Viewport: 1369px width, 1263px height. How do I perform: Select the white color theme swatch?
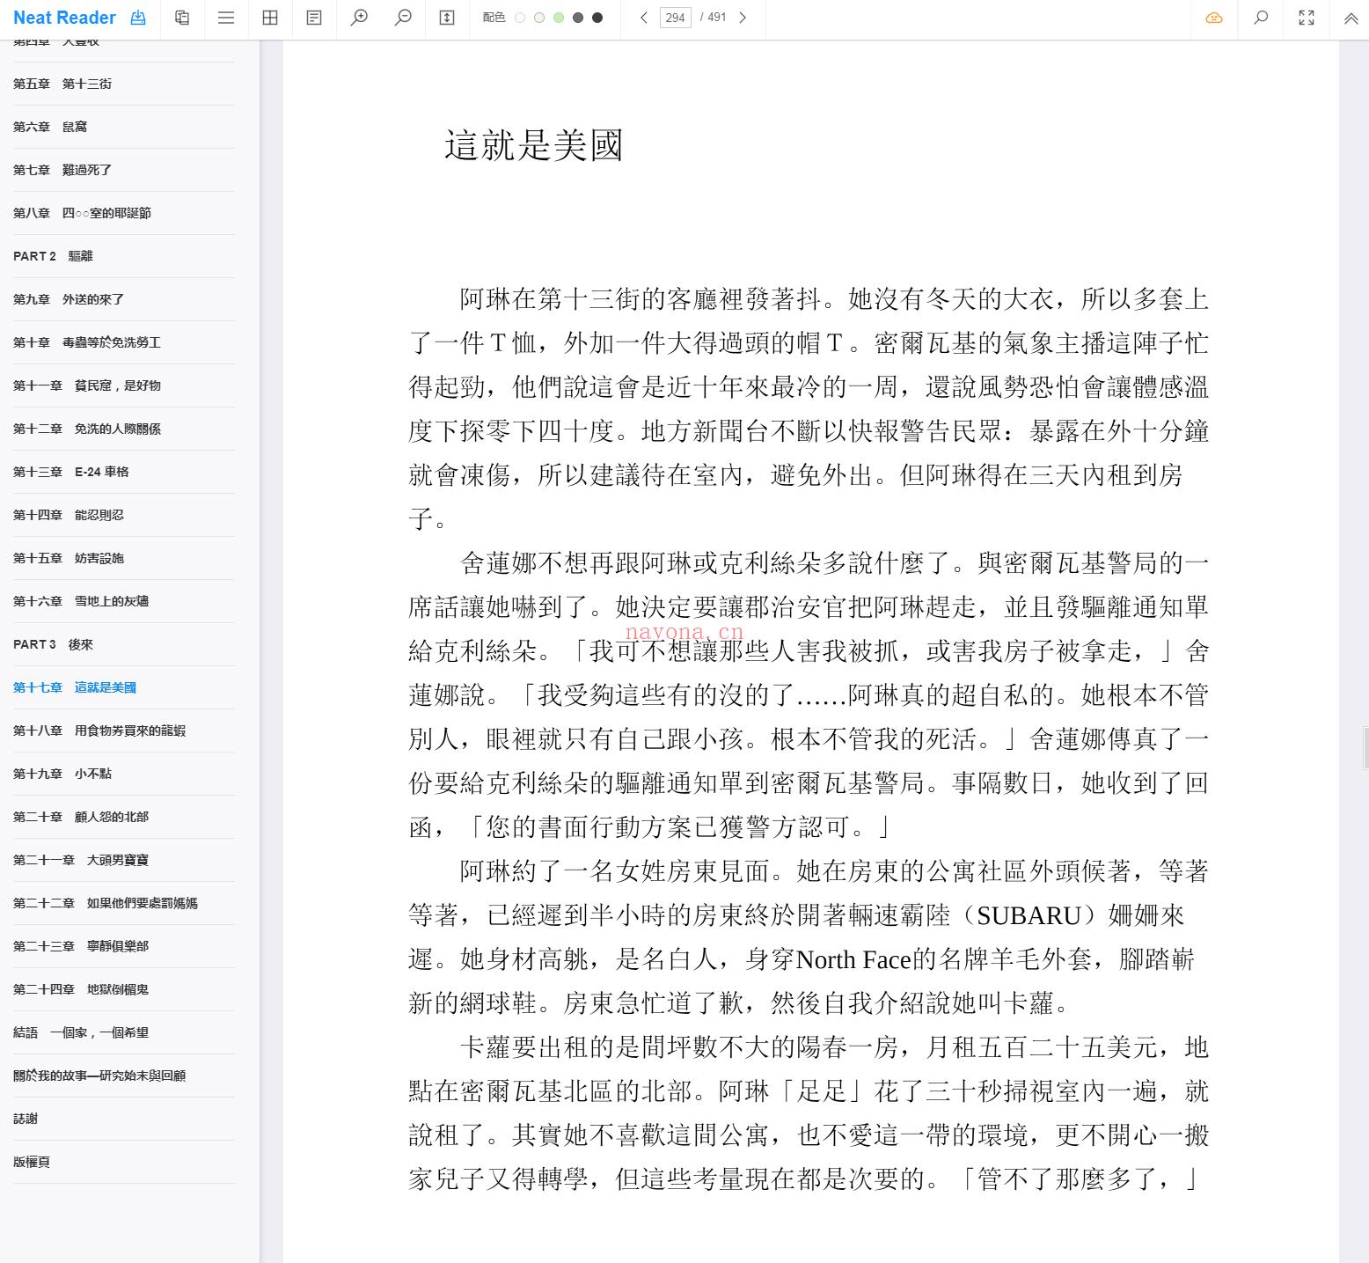point(520,18)
